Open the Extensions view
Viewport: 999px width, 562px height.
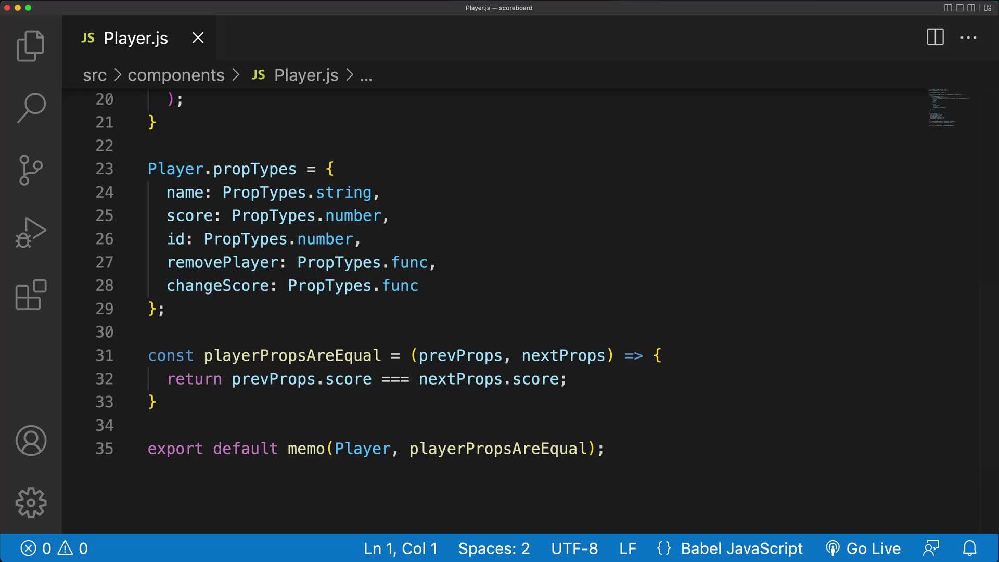[31, 295]
